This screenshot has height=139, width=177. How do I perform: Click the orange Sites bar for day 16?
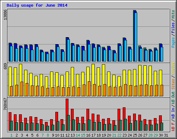89,89
